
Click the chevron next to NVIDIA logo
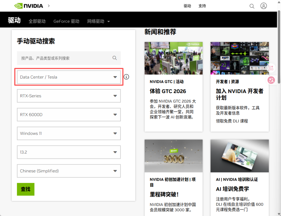[x=49, y=6]
